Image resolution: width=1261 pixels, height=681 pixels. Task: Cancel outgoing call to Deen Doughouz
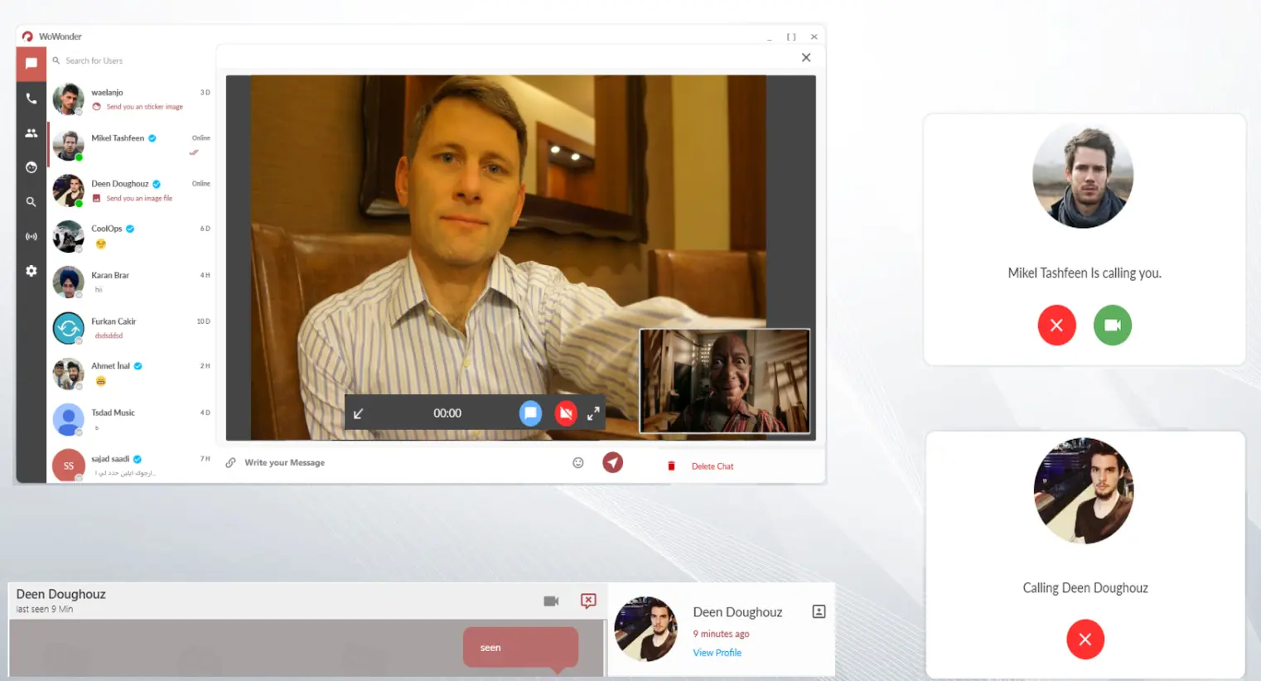tap(1085, 640)
